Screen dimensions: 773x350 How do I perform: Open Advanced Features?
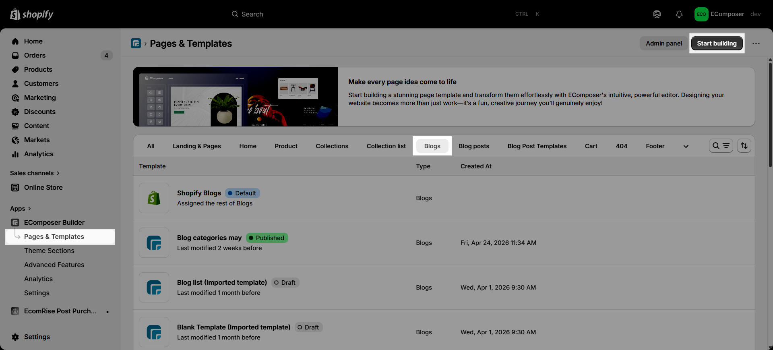tap(54, 265)
